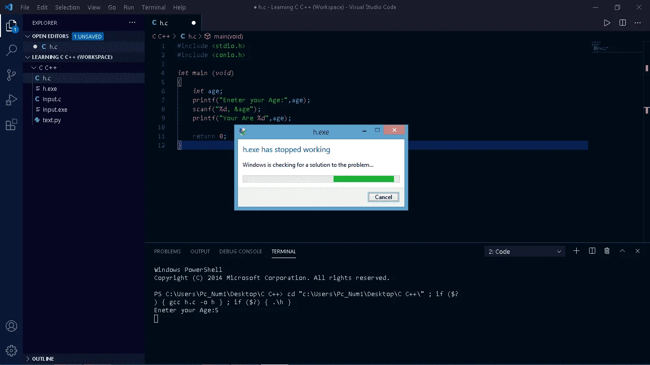This screenshot has width=650, height=365.
Task: Close the h.exe dialog window
Action: (394, 130)
